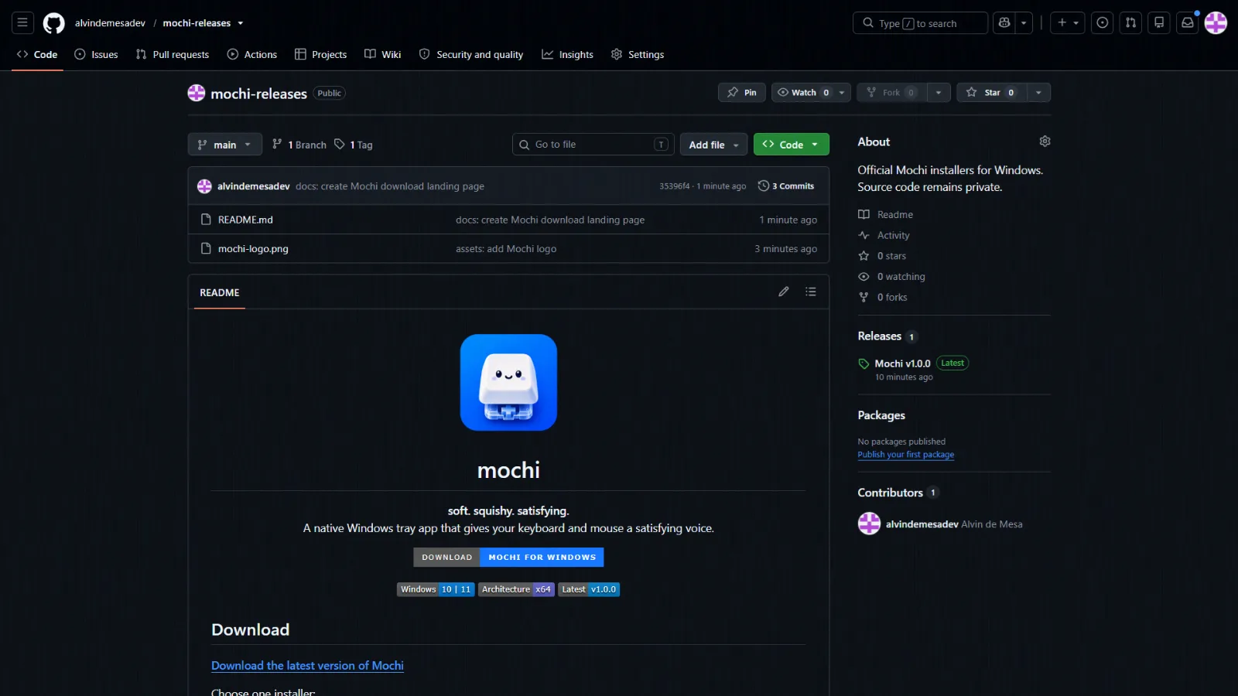Open the repository Settings tab
The image size is (1238, 696).
click(x=638, y=54)
